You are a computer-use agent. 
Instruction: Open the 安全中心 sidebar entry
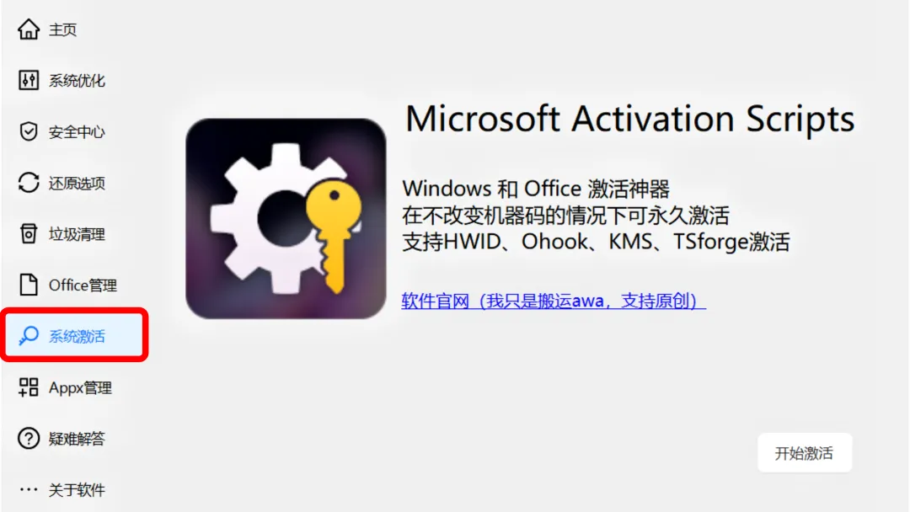(x=77, y=132)
